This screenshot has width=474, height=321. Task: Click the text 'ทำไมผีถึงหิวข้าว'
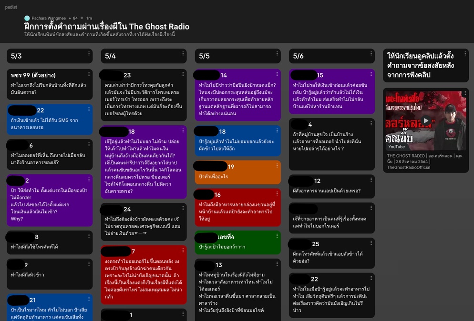pyautogui.click(x=28, y=275)
